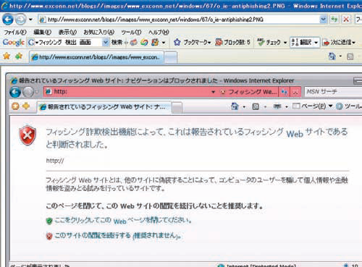Viewport: 362px width, 267px height.
Task: Click the Favorites Center star in the inner window
Action: click(15, 106)
